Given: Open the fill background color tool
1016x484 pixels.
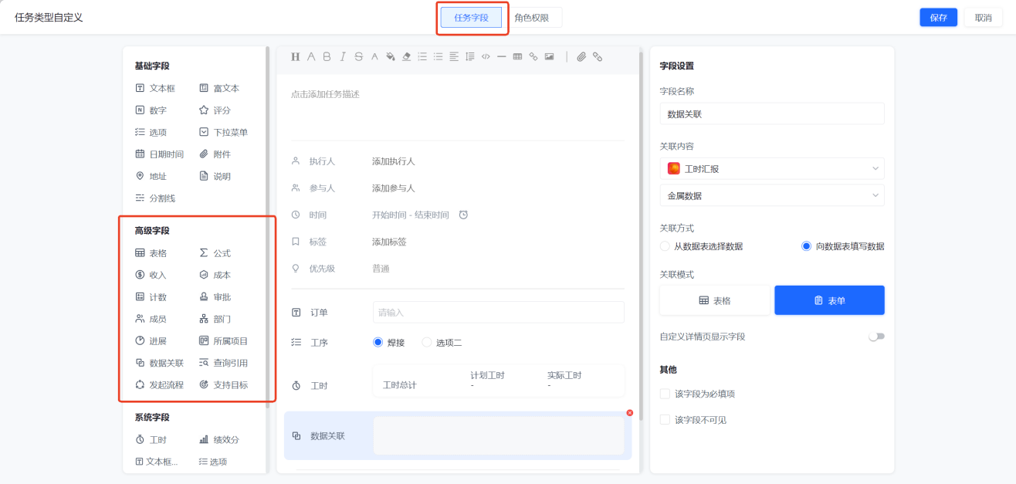Looking at the screenshot, I should click(390, 56).
